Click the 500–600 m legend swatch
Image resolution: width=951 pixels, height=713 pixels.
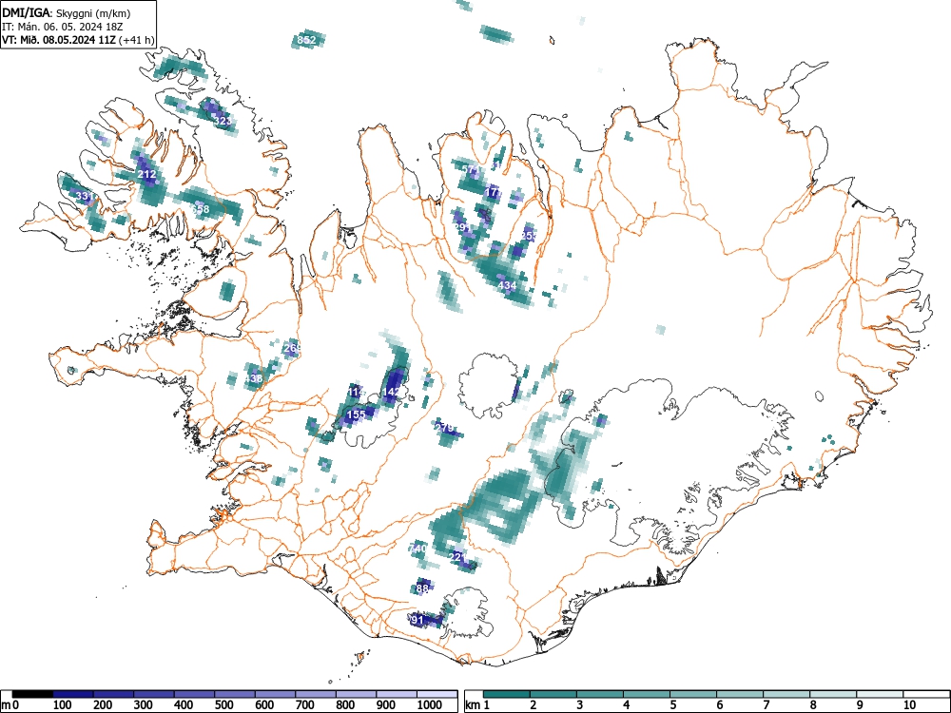pos(235,694)
